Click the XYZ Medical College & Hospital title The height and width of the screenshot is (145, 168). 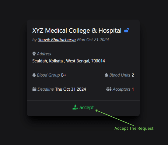pyautogui.click(x=77, y=31)
